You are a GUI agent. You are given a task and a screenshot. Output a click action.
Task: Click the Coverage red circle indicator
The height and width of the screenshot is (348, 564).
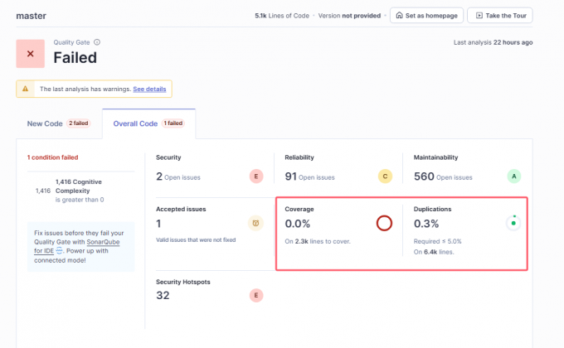pos(384,223)
